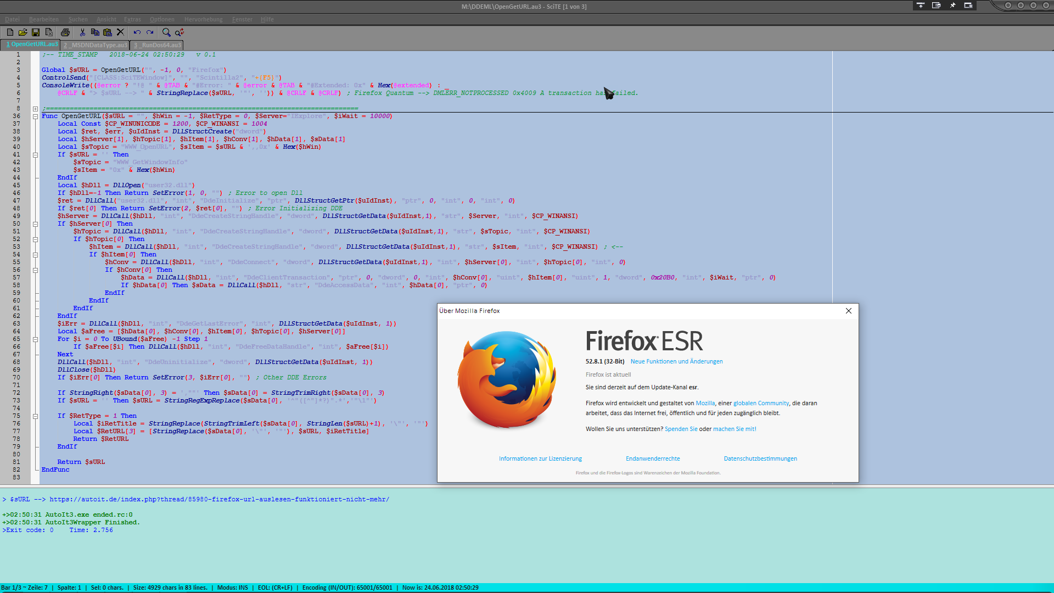Click the New file toolbar icon
Image resolution: width=1054 pixels, height=593 pixels.
point(10,32)
